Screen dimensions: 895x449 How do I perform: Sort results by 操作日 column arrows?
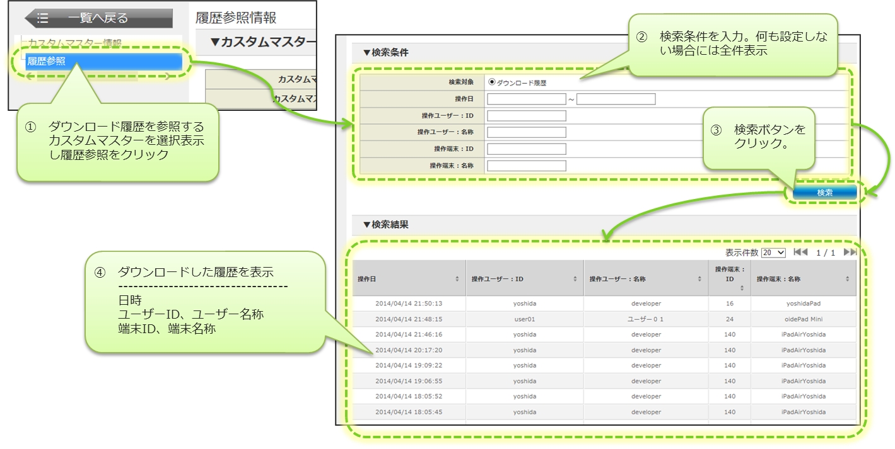point(457,279)
